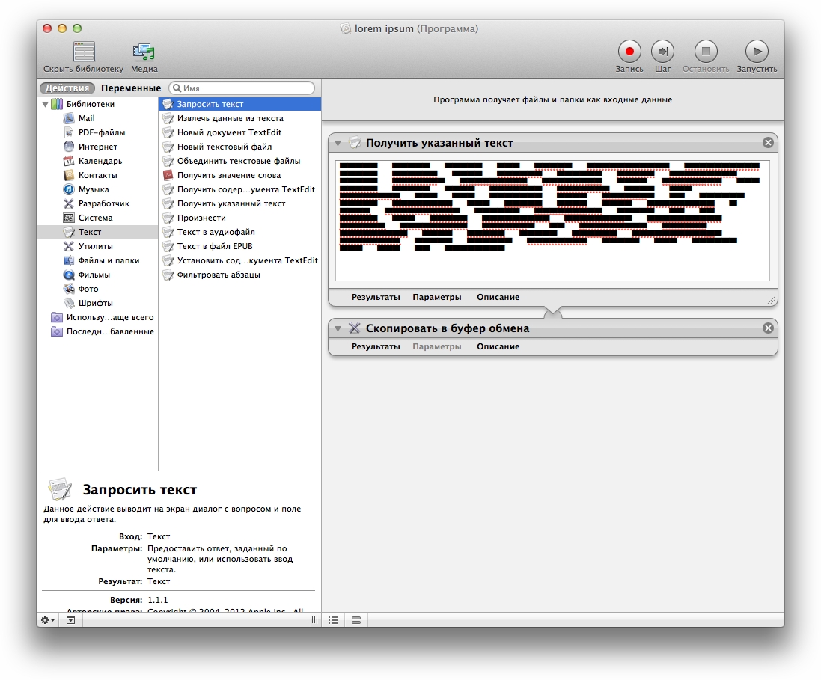Viewport: 821px width, 680px height.
Task: Remove the Получить указанный текст workflow step
Action: point(768,142)
